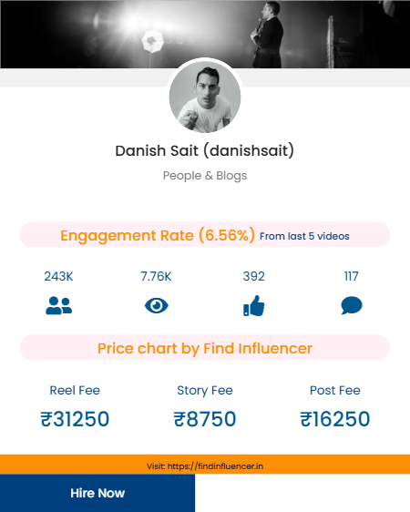Click the Hire Now button
This screenshot has width=410, height=512.
97,493
